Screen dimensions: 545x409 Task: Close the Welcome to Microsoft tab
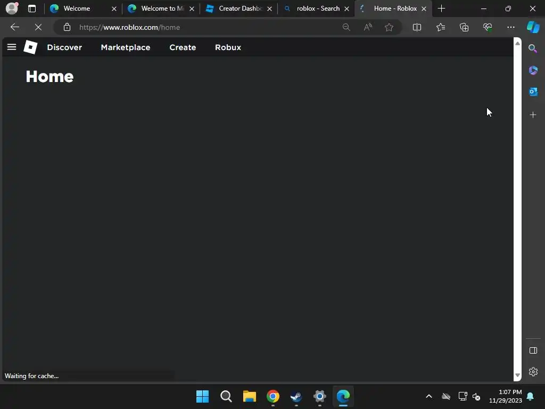click(x=192, y=9)
